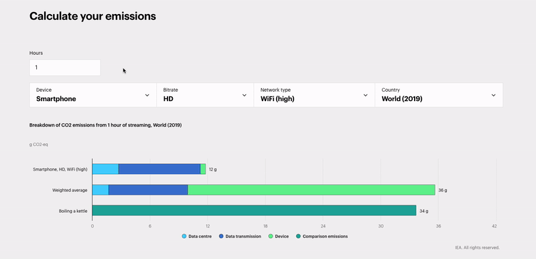Toggle Data transmission series via legend label
The image size is (536, 259).
[x=243, y=236]
